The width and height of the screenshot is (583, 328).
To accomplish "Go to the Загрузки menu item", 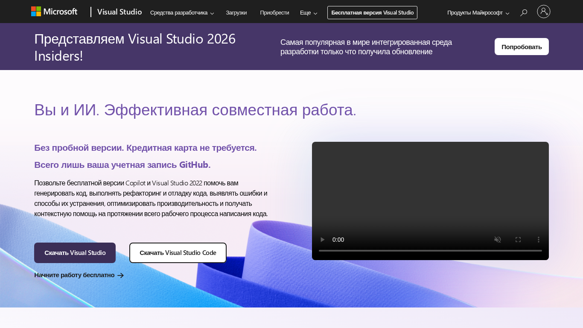I will point(236,13).
